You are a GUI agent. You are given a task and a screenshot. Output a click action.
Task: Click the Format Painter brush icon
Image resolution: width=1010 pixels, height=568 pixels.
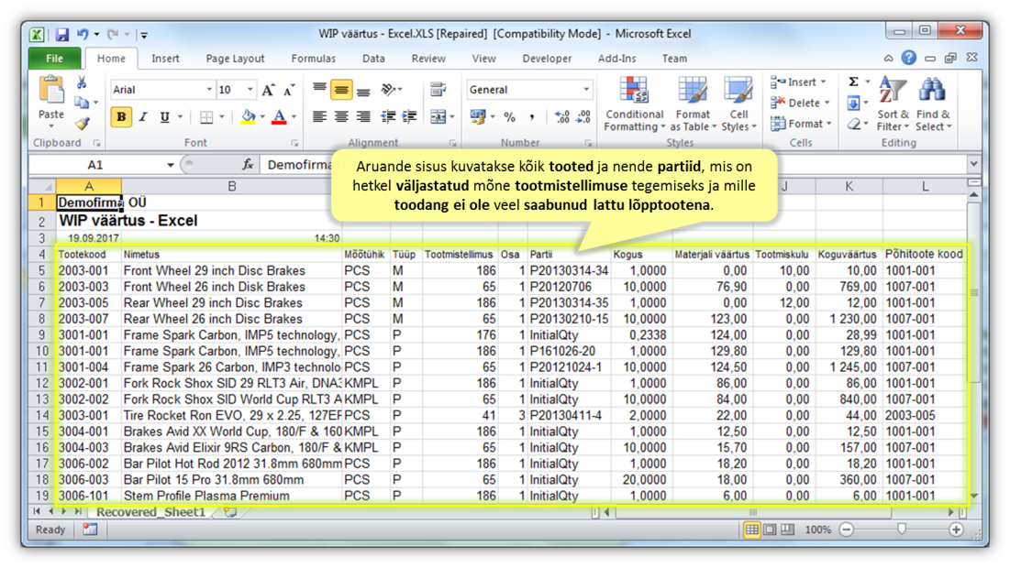click(x=82, y=123)
